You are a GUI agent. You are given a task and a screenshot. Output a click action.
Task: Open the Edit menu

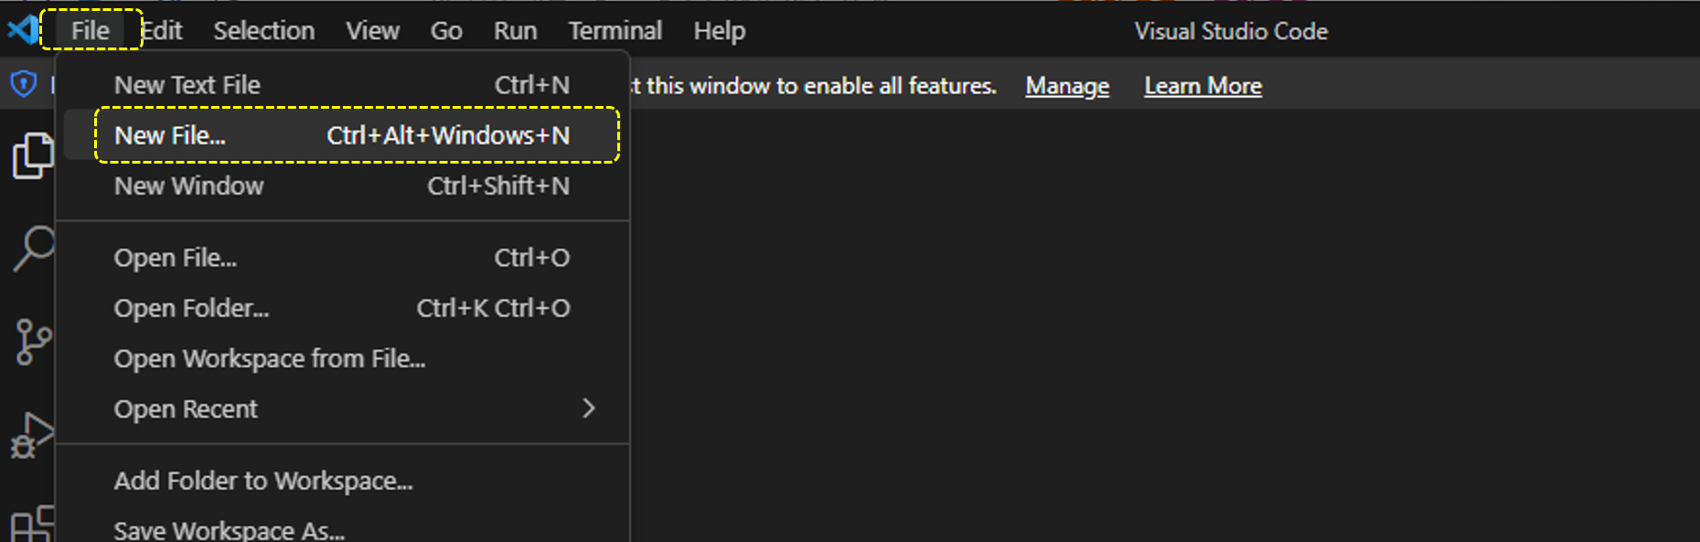click(x=161, y=30)
